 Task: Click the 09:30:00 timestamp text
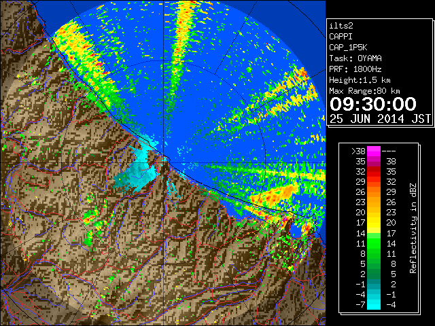click(373, 104)
